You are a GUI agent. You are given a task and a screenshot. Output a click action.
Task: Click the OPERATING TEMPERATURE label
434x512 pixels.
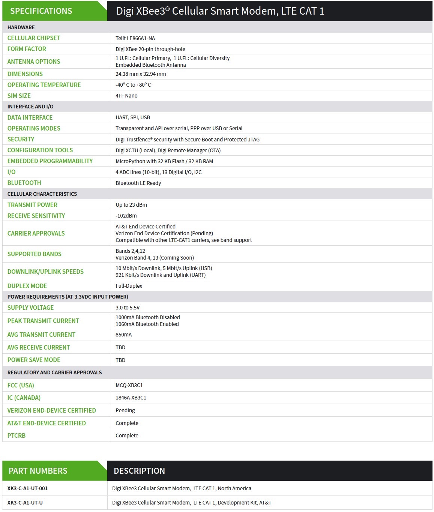44,85
